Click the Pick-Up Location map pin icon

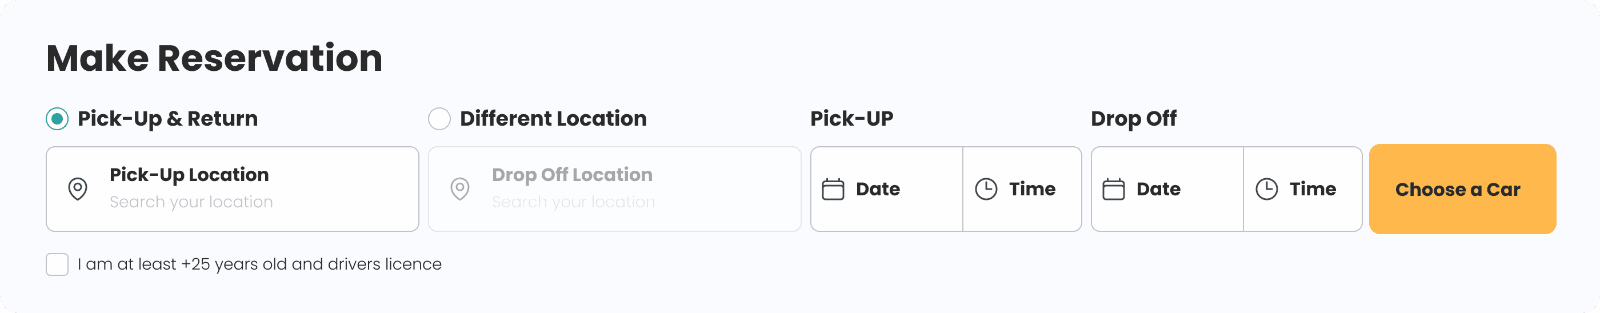[78, 189]
